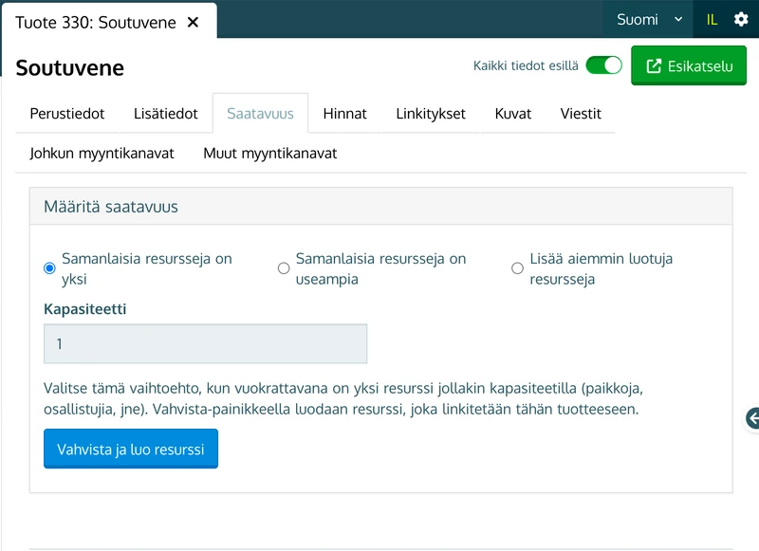Open the settings gear icon
The image size is (759, 551).
741,19
